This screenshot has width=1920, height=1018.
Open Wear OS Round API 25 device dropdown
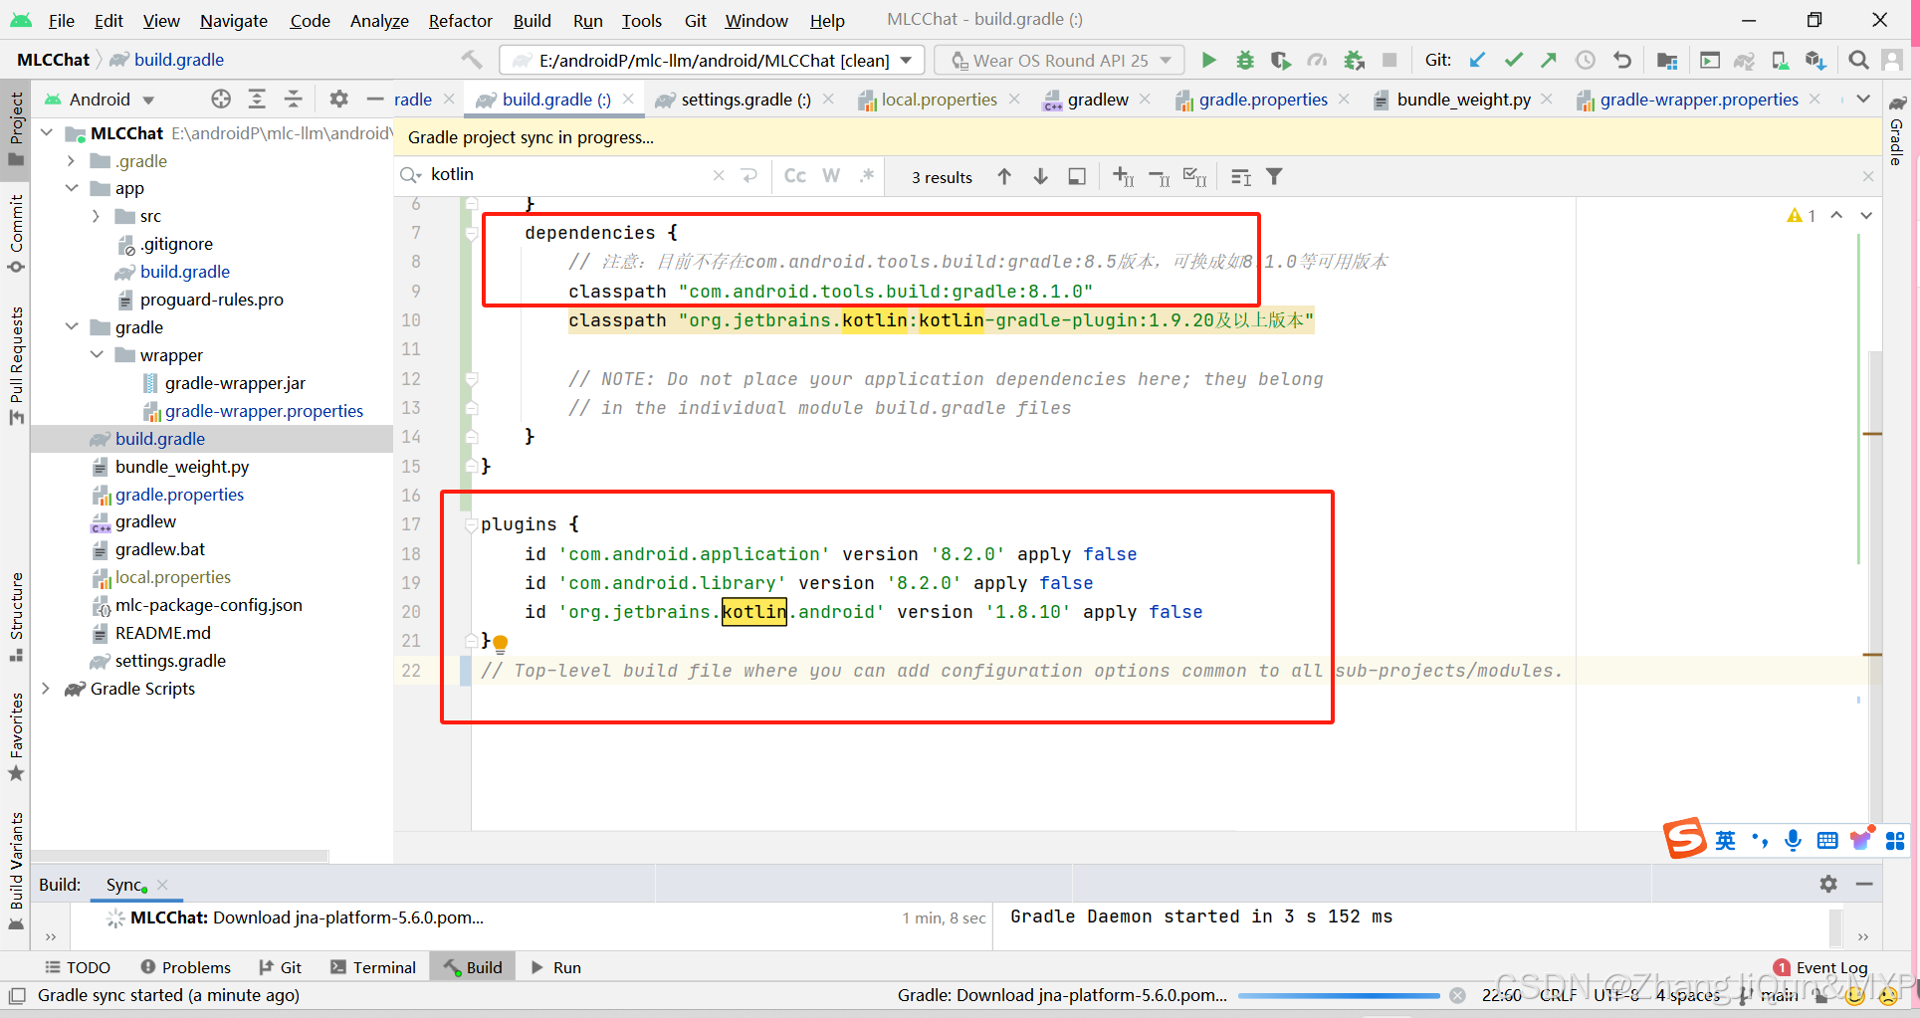click(x=1060, y=60)
